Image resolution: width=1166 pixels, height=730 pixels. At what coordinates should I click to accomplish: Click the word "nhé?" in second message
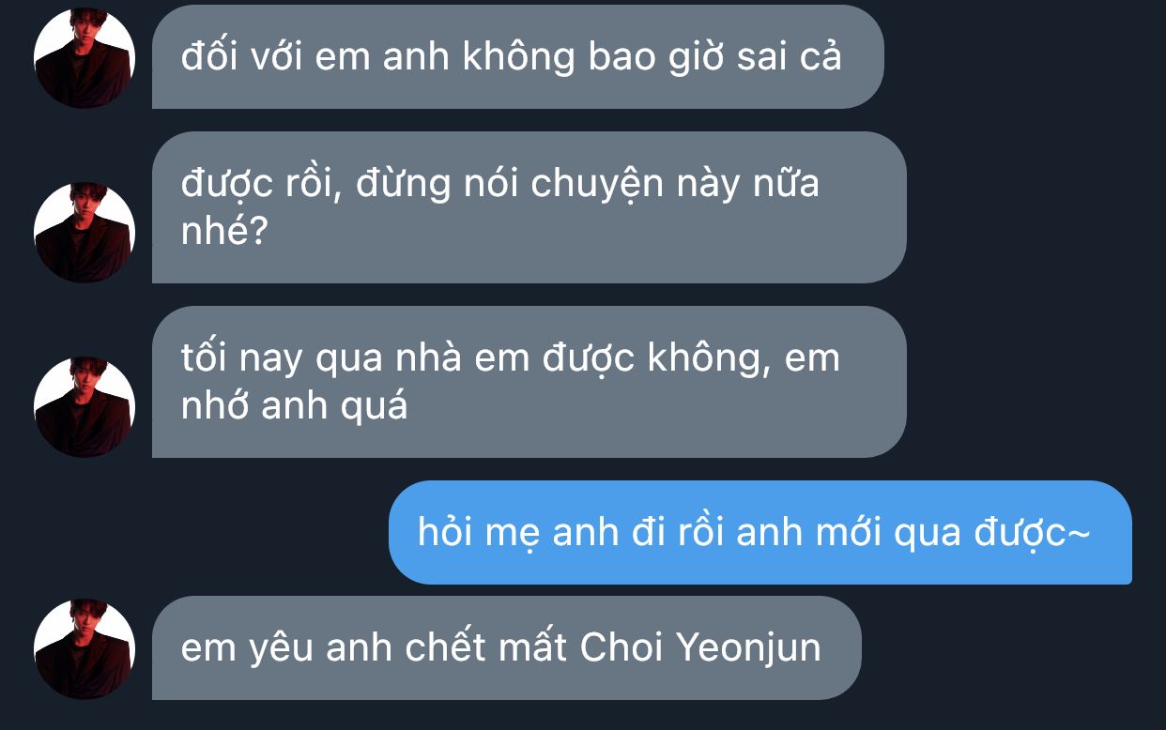coord(224,232)
